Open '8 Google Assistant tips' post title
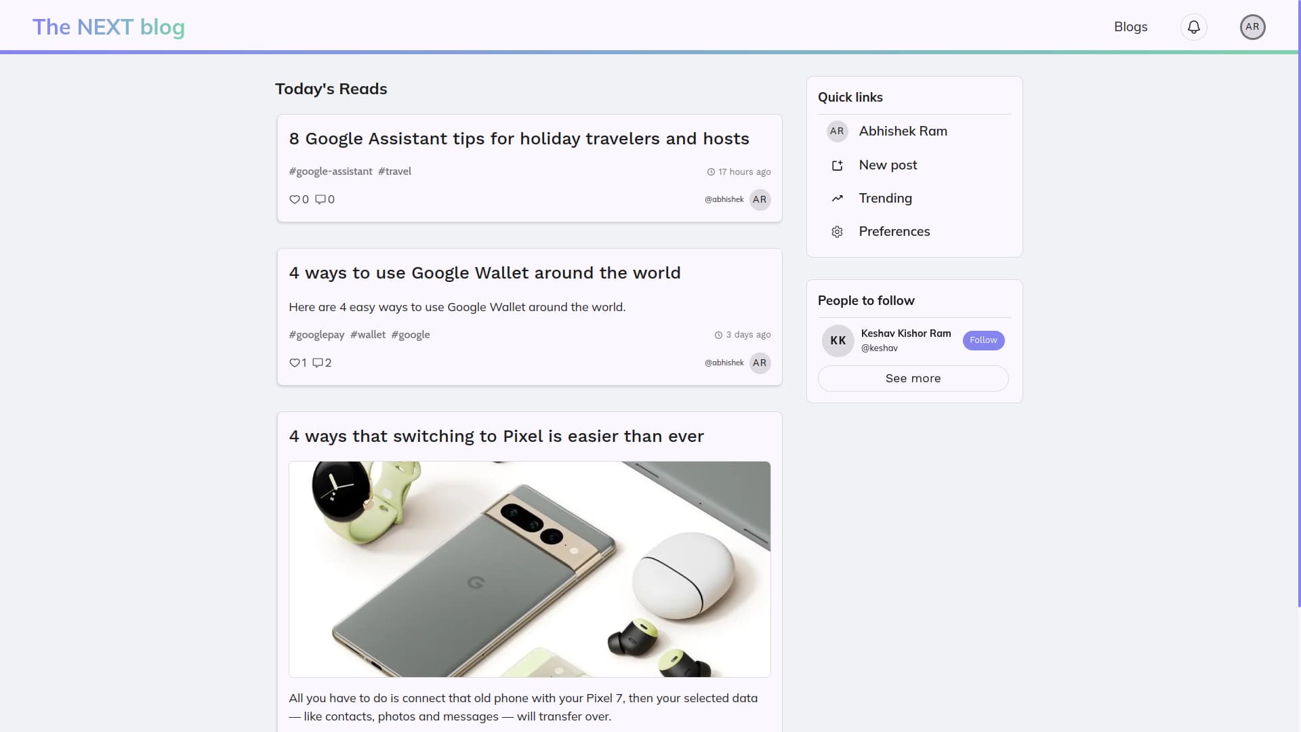Viewport: 1301px width, 732px height. [519, 139]
